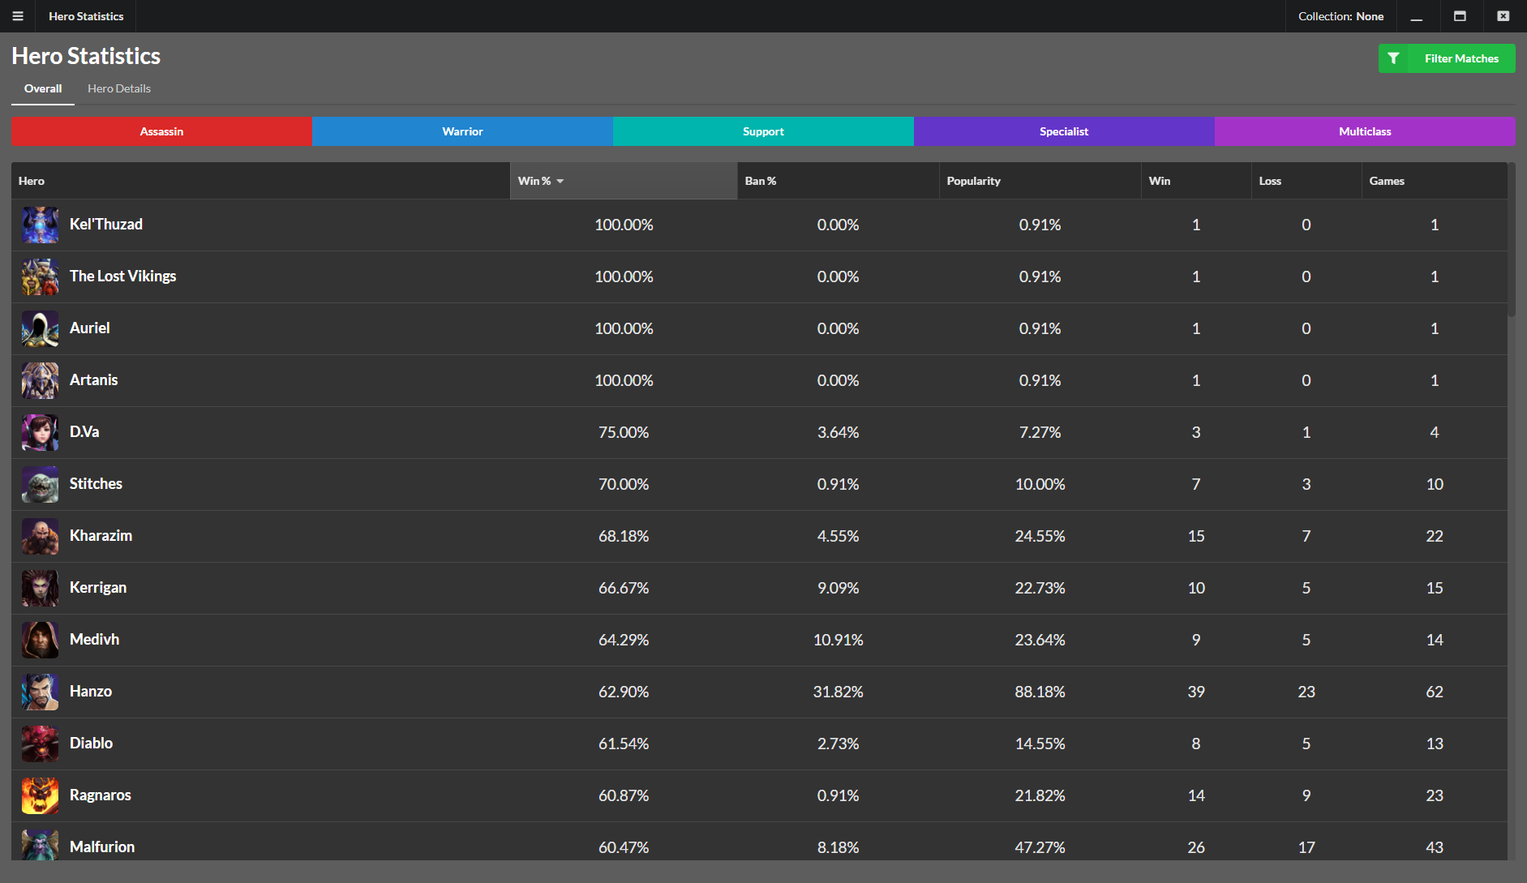This screenshot has width=1527, height=883.
Task: Minimize the Hero Statistics window
Action: pyautogui.click(x=1416, y=16)
